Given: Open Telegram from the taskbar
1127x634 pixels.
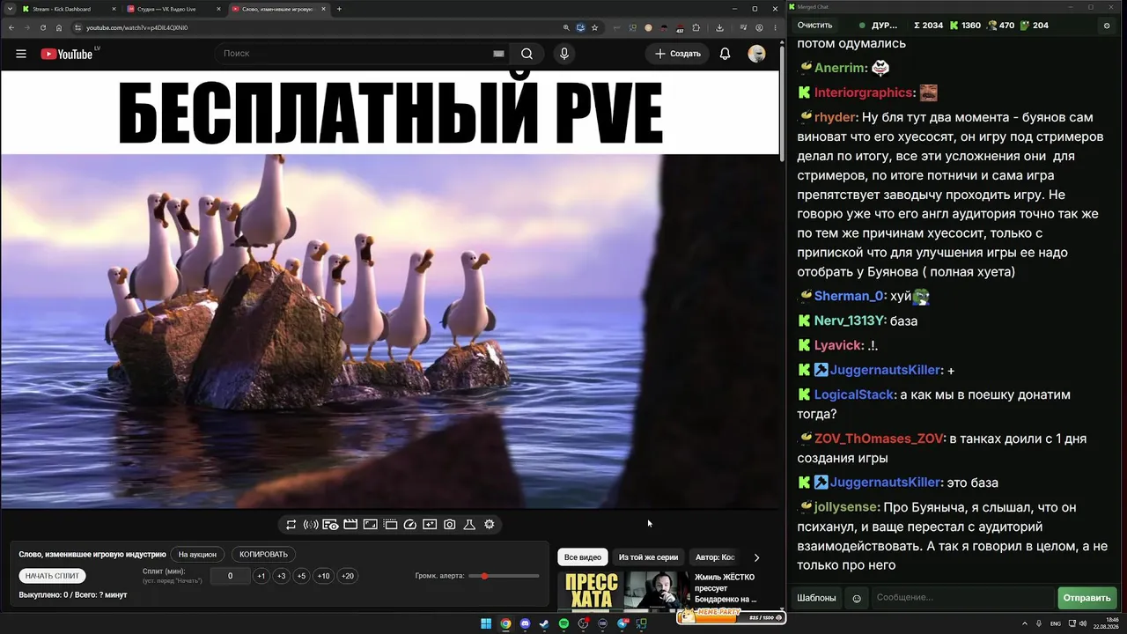Looking at the screenshot, I should (622, 624).
